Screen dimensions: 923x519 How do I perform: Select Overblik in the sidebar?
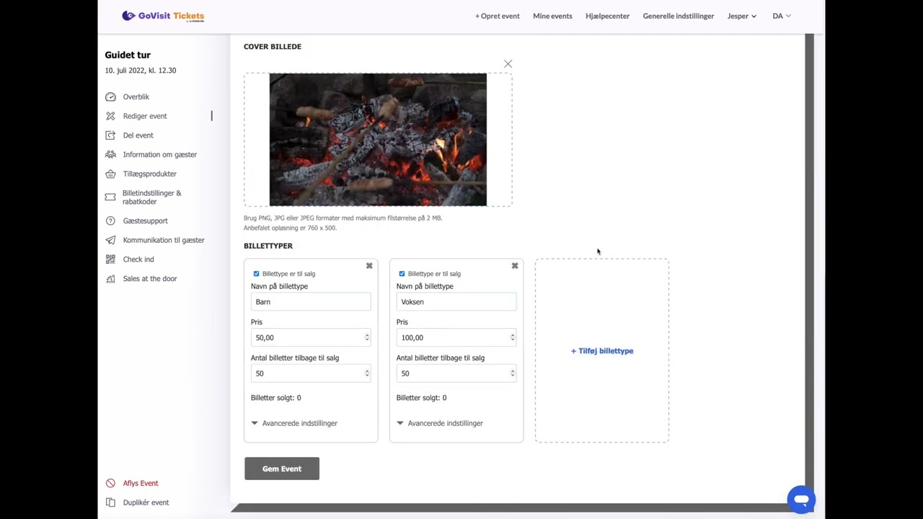(x=136, y=97)
